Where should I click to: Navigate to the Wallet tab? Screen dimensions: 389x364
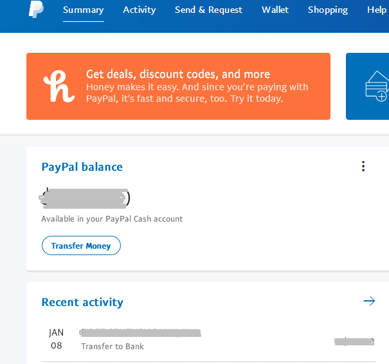tap(275, 10)
